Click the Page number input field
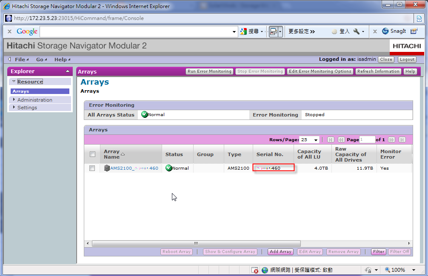This screenshot has width=428, height=276. click(367, 139)
